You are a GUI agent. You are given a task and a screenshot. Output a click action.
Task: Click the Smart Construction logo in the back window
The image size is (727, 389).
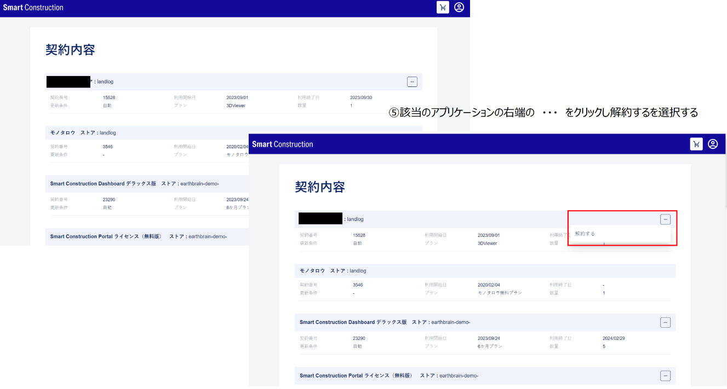click(33, 8)
